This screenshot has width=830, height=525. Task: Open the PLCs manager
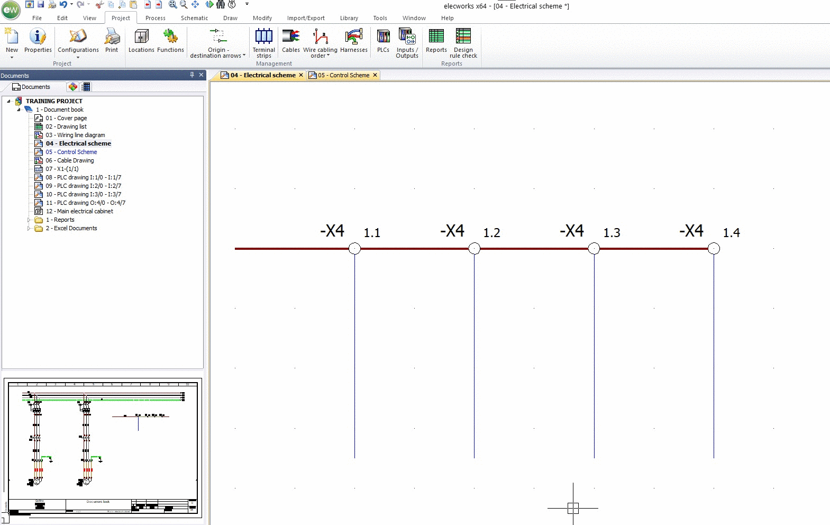click(384, 41)
